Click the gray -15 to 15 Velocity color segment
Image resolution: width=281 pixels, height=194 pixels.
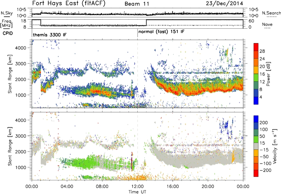tap(256, 146)
